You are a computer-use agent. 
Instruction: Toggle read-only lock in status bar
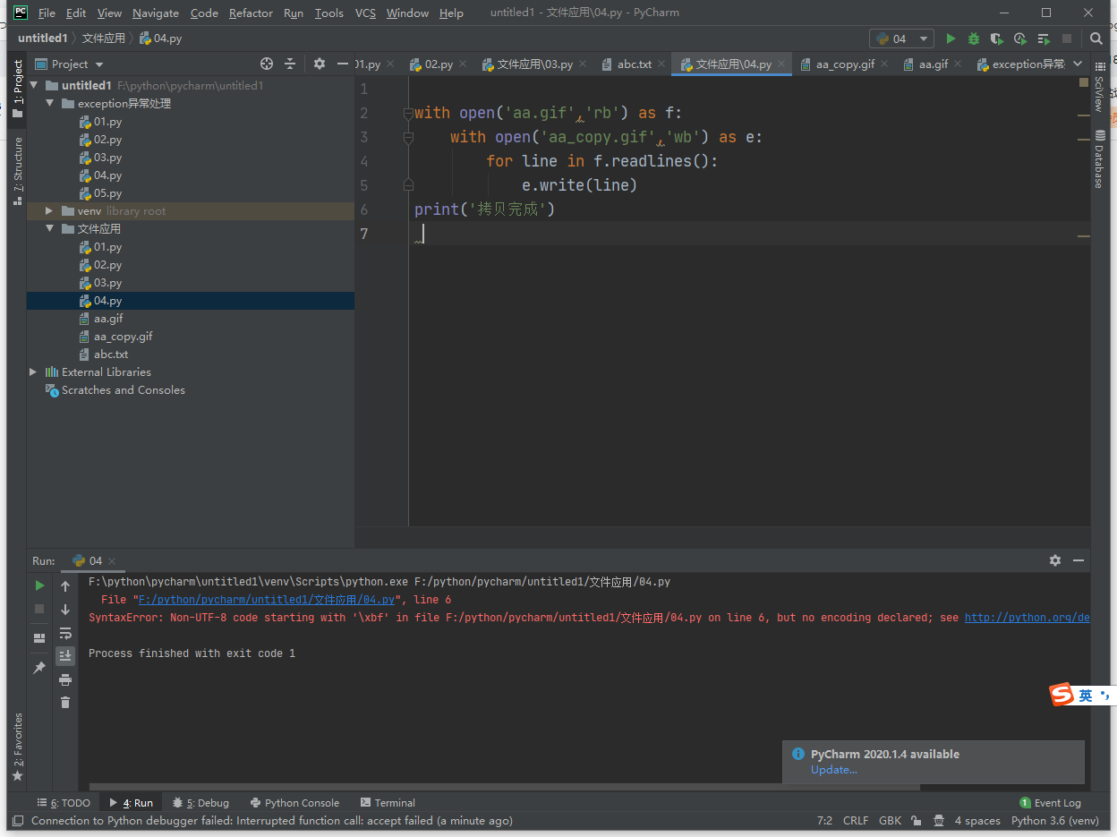[916, 821]
